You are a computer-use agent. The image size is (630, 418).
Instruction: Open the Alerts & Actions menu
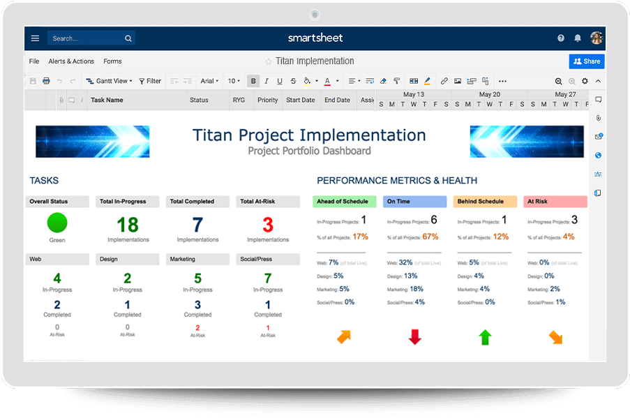point(71,61)
